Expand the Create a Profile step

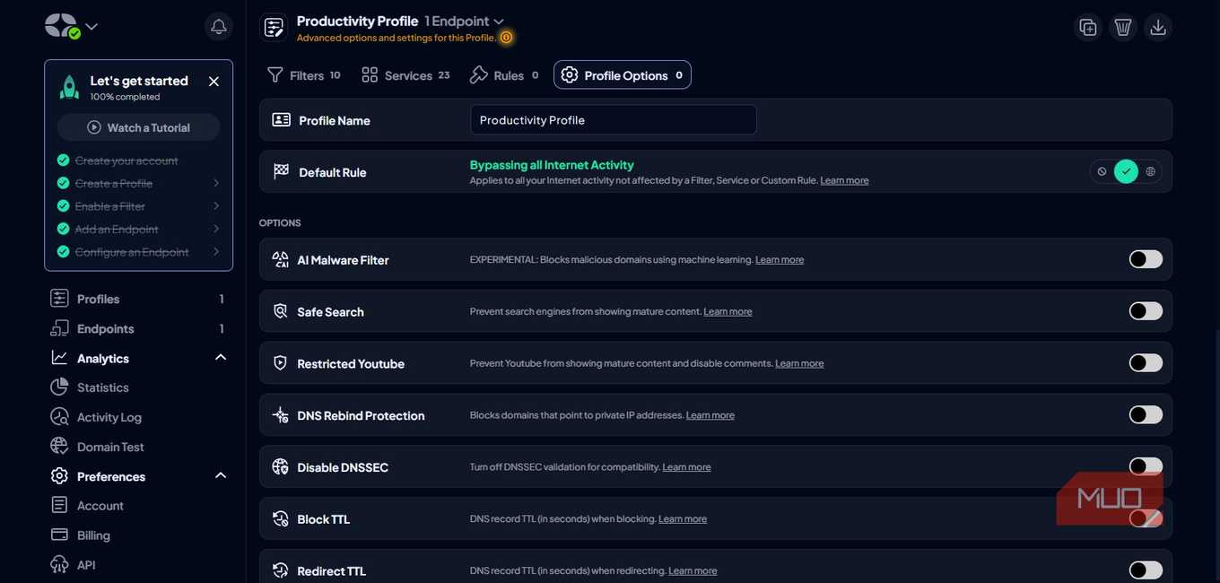click(x=216, y=183)
